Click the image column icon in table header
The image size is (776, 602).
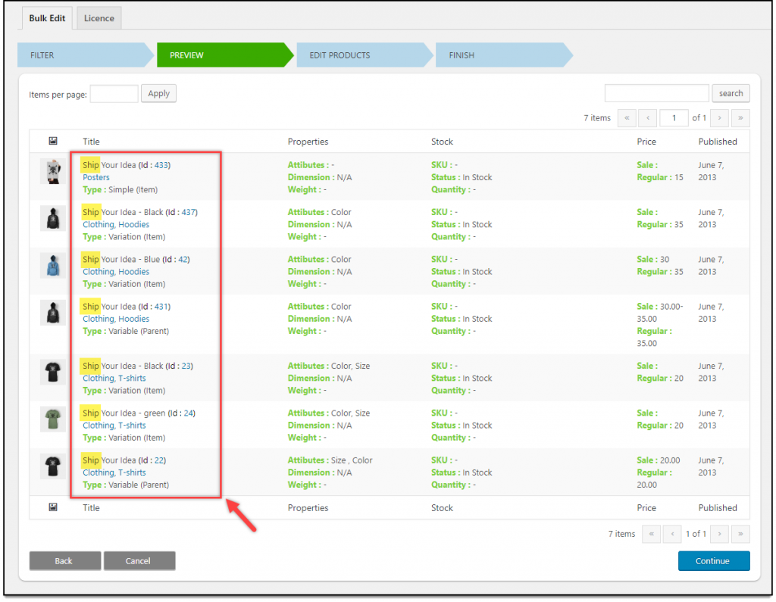tap(52, 142)
